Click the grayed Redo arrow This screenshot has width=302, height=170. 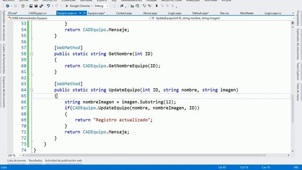point(57,6)
